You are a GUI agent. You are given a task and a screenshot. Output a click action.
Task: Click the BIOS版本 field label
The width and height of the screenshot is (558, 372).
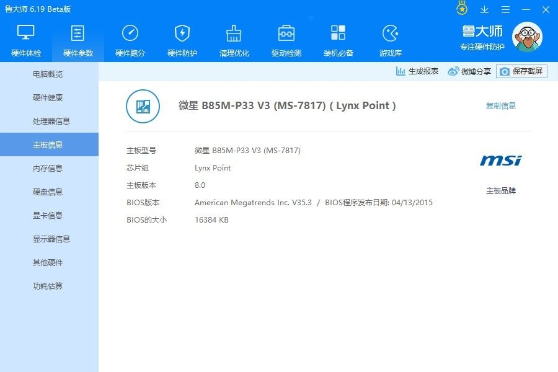click(x=143, y=203)
